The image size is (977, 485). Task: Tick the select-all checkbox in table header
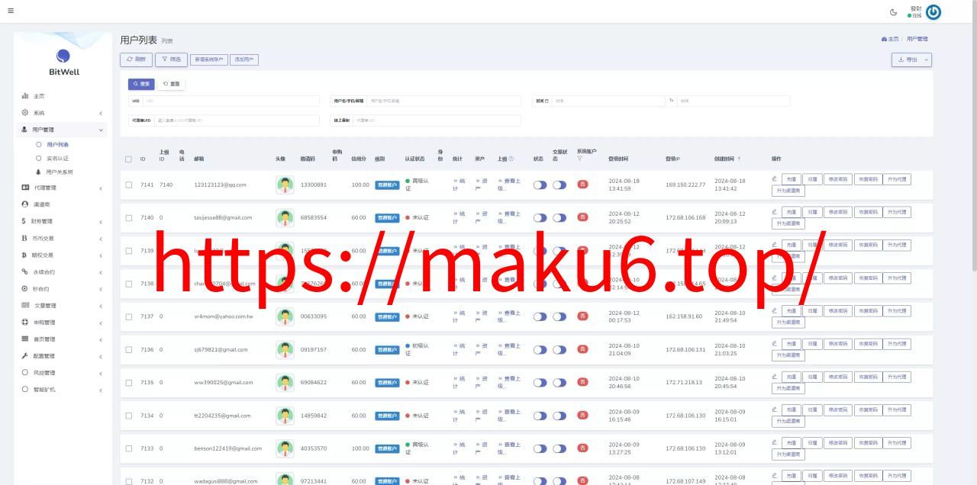(128, 159)
